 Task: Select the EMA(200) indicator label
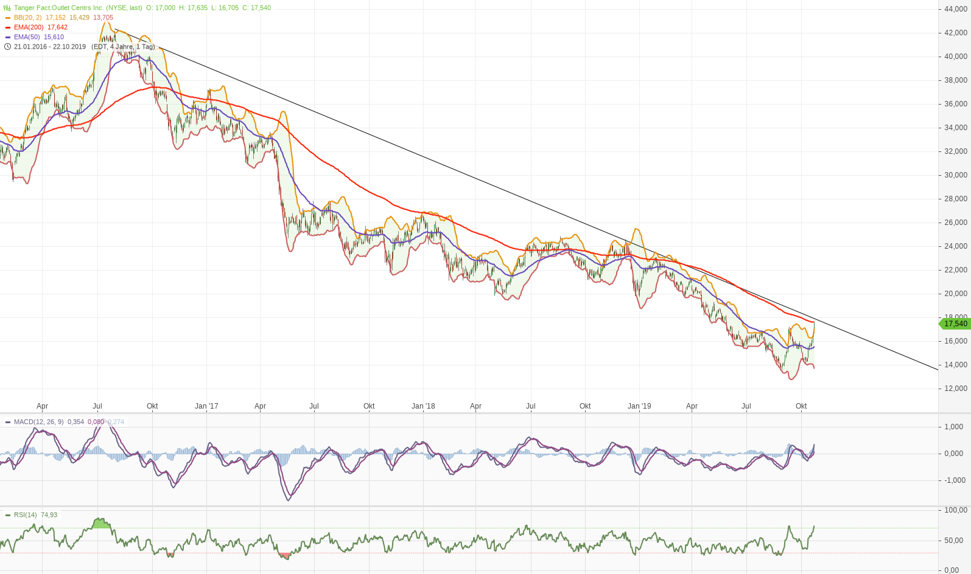[x=29, y=27]
